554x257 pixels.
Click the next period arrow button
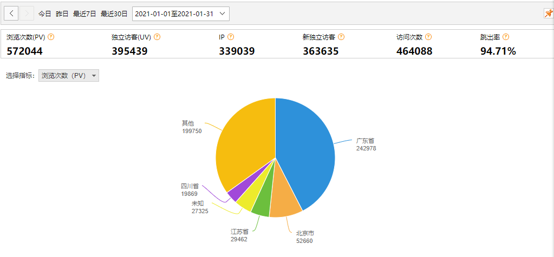click(x=27, y=14)
